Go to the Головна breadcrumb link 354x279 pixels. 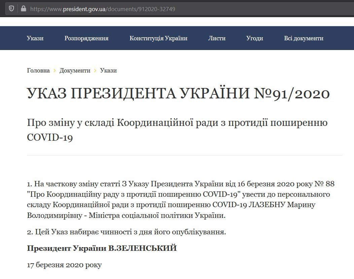[38, 71]
